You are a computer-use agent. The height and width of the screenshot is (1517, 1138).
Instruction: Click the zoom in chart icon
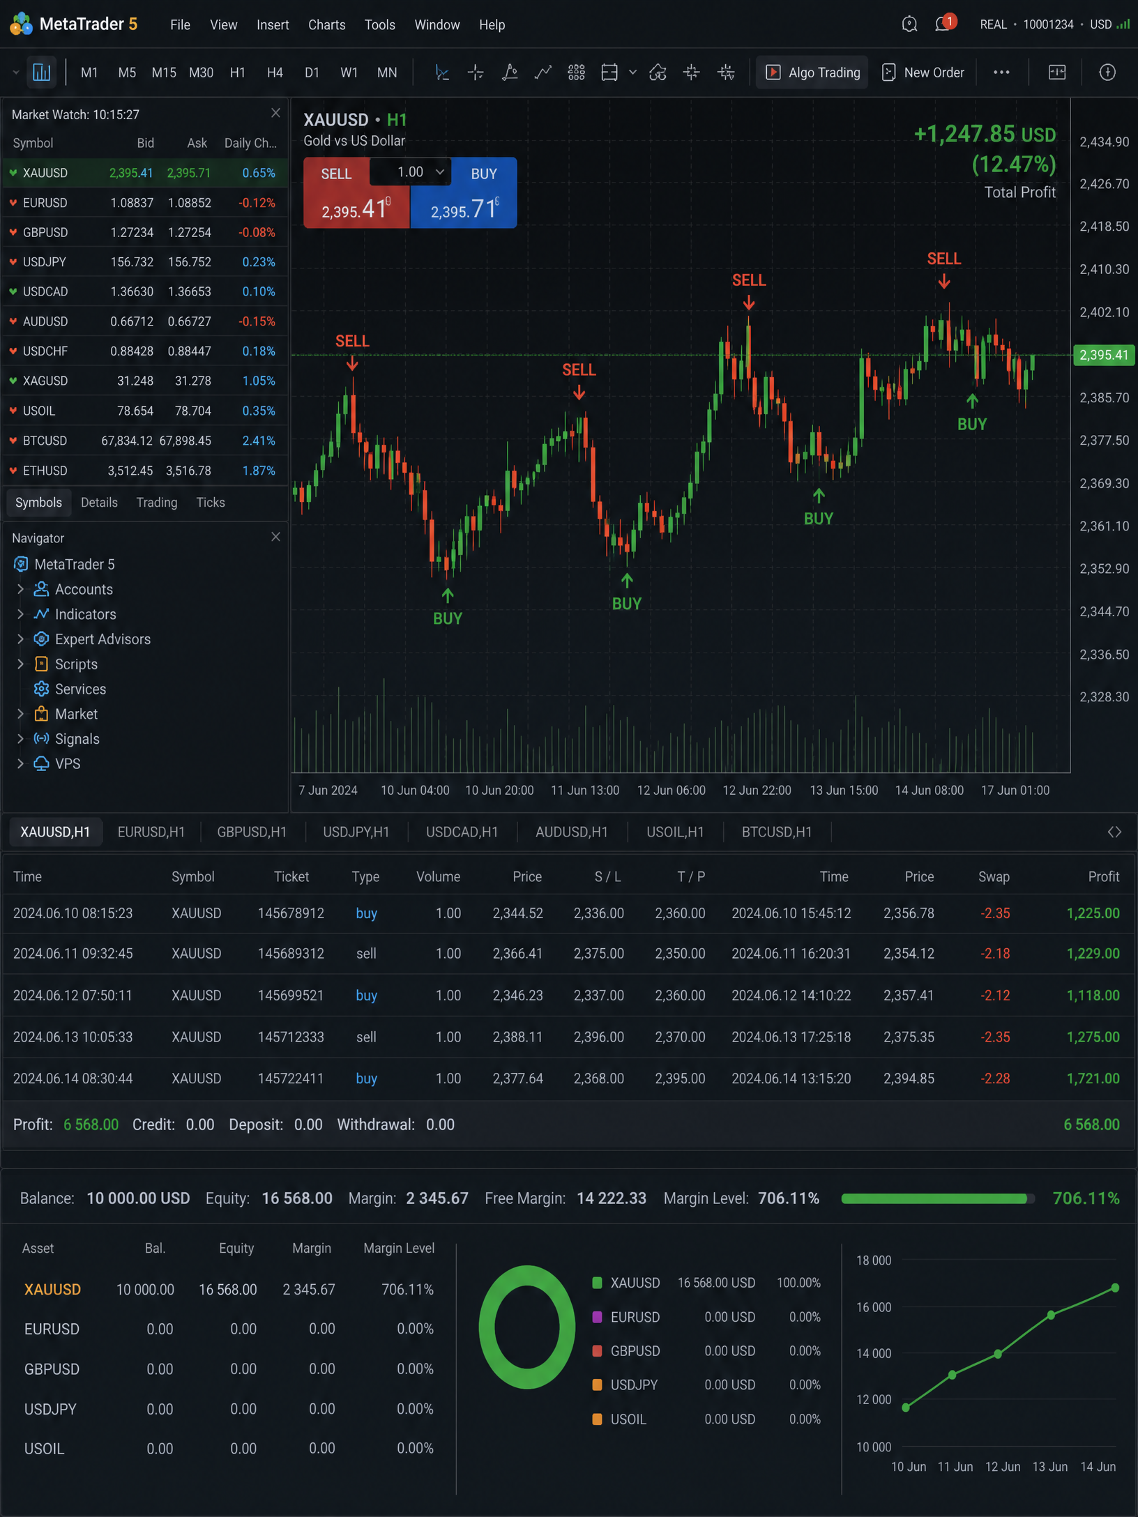(692, 73)
